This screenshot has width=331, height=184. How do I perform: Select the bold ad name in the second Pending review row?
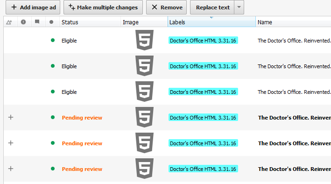point(294,143)
